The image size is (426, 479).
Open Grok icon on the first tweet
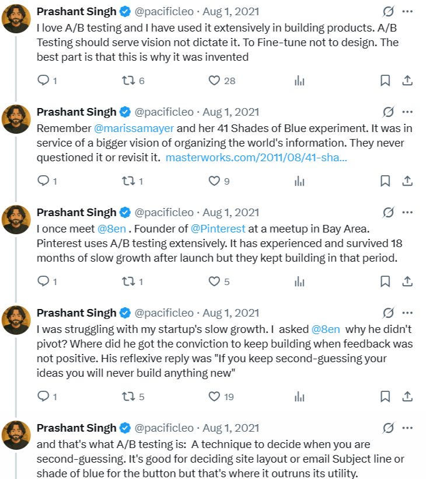[x=388, y=12]
